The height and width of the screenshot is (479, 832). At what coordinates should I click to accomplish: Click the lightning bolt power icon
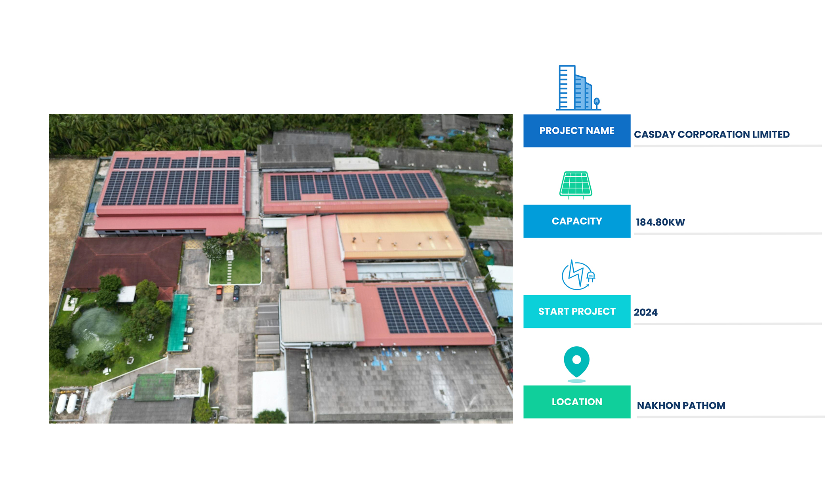pyautogui.click(x=578, y=275)
